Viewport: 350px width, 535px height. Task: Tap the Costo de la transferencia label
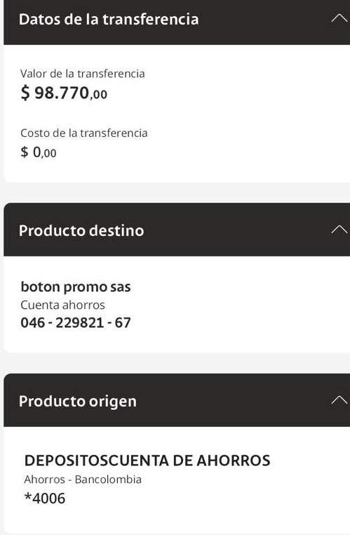pyautogui.click(x=84, y=133)
